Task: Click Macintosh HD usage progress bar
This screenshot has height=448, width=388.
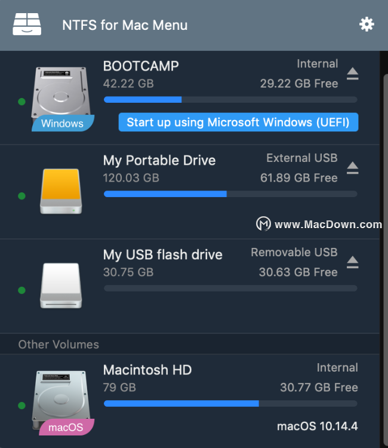Action: (x=230, y=403)
